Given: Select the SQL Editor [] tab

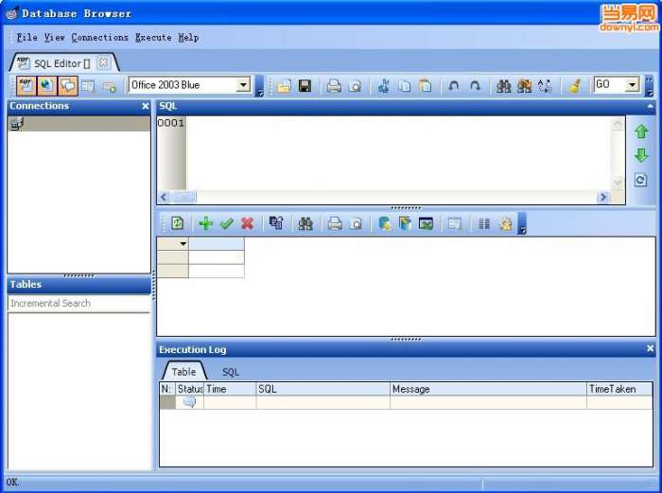Looking at the screenshot, I should 62,63.
